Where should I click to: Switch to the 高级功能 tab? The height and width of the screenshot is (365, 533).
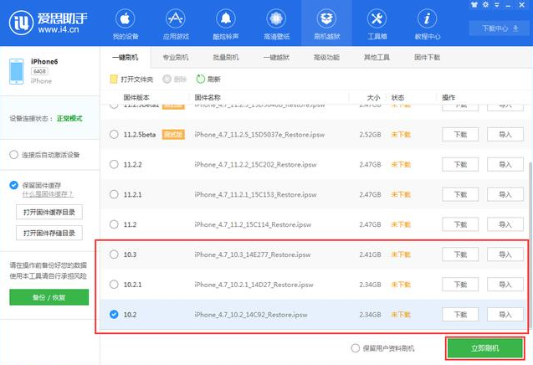coord(326,58)
